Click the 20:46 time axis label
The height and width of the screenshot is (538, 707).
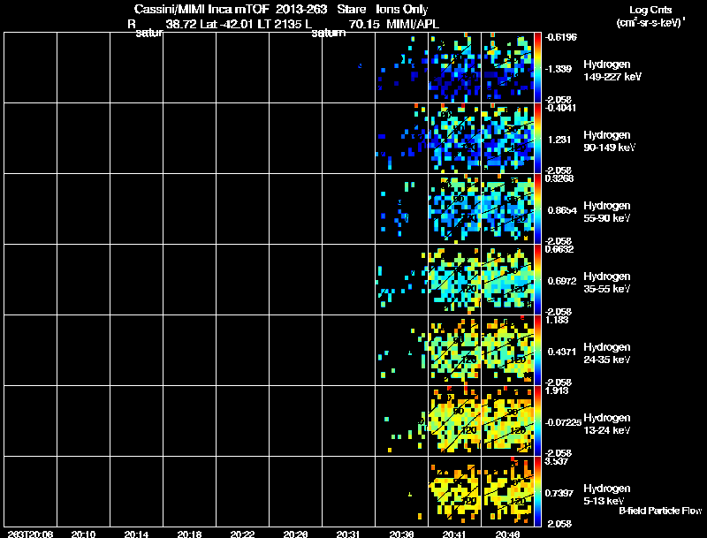507,534
